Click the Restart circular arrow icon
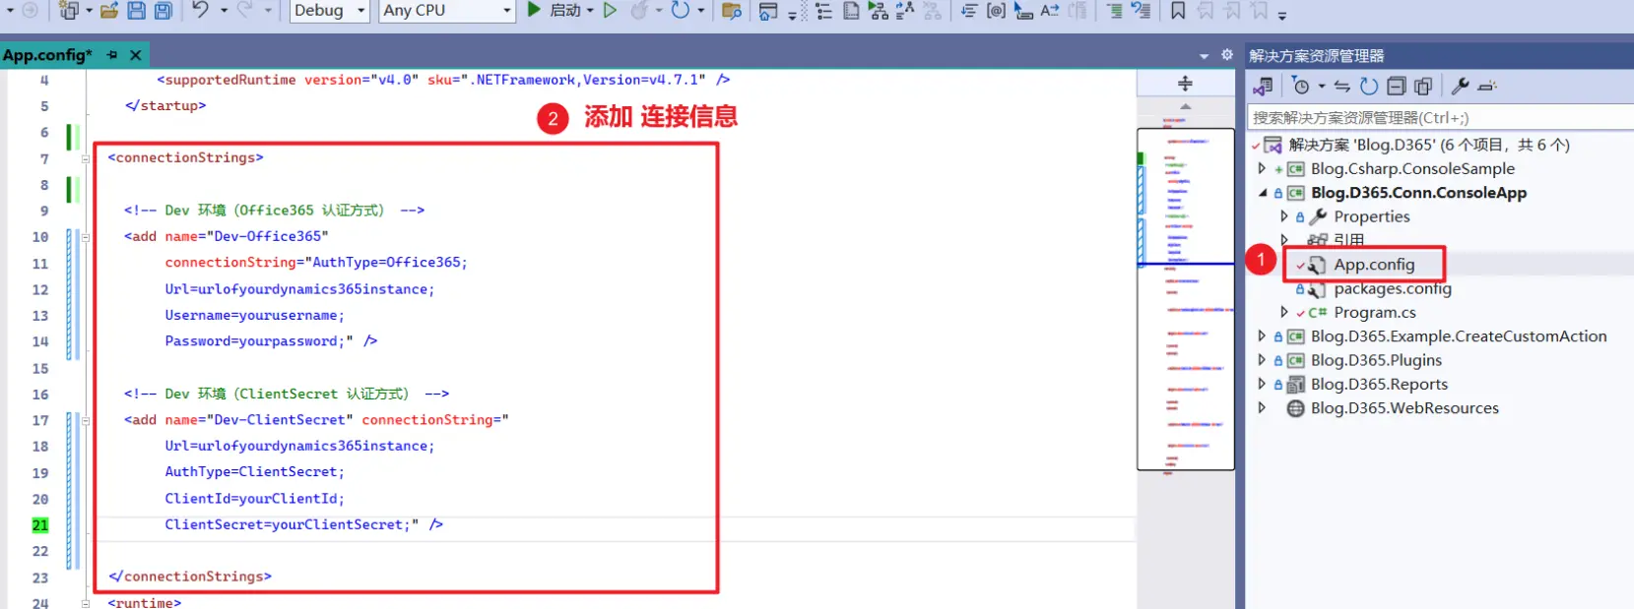 point(681,10)
